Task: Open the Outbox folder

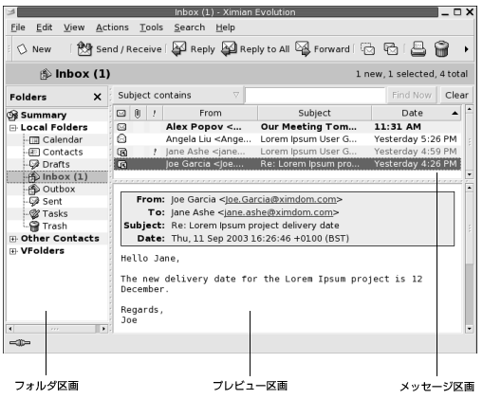Action: click(51, 190)
